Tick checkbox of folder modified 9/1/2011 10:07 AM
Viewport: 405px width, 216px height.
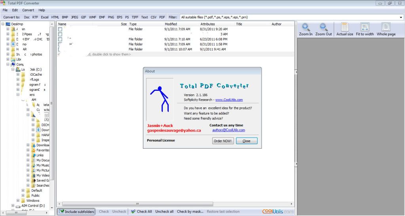point(60,49)
